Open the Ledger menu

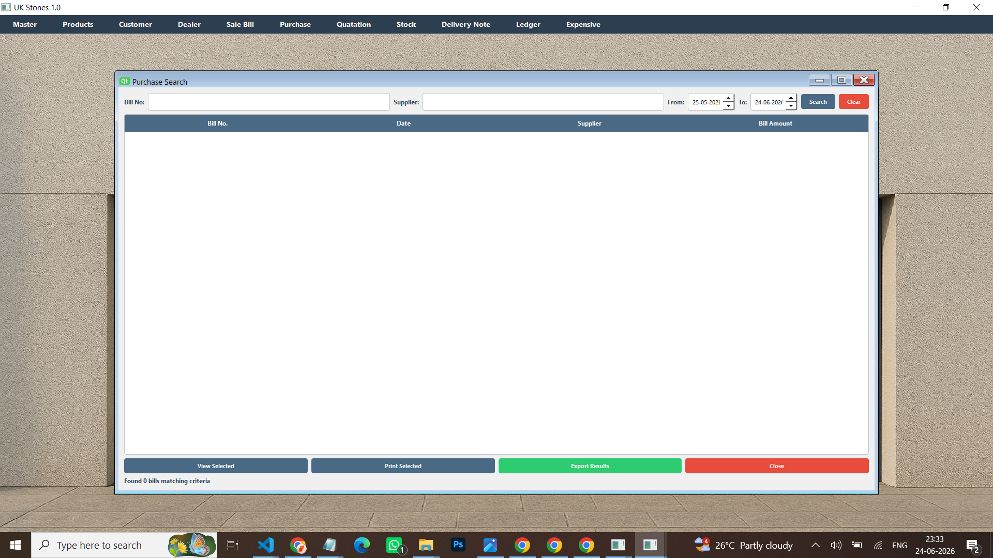pos(528,24)
